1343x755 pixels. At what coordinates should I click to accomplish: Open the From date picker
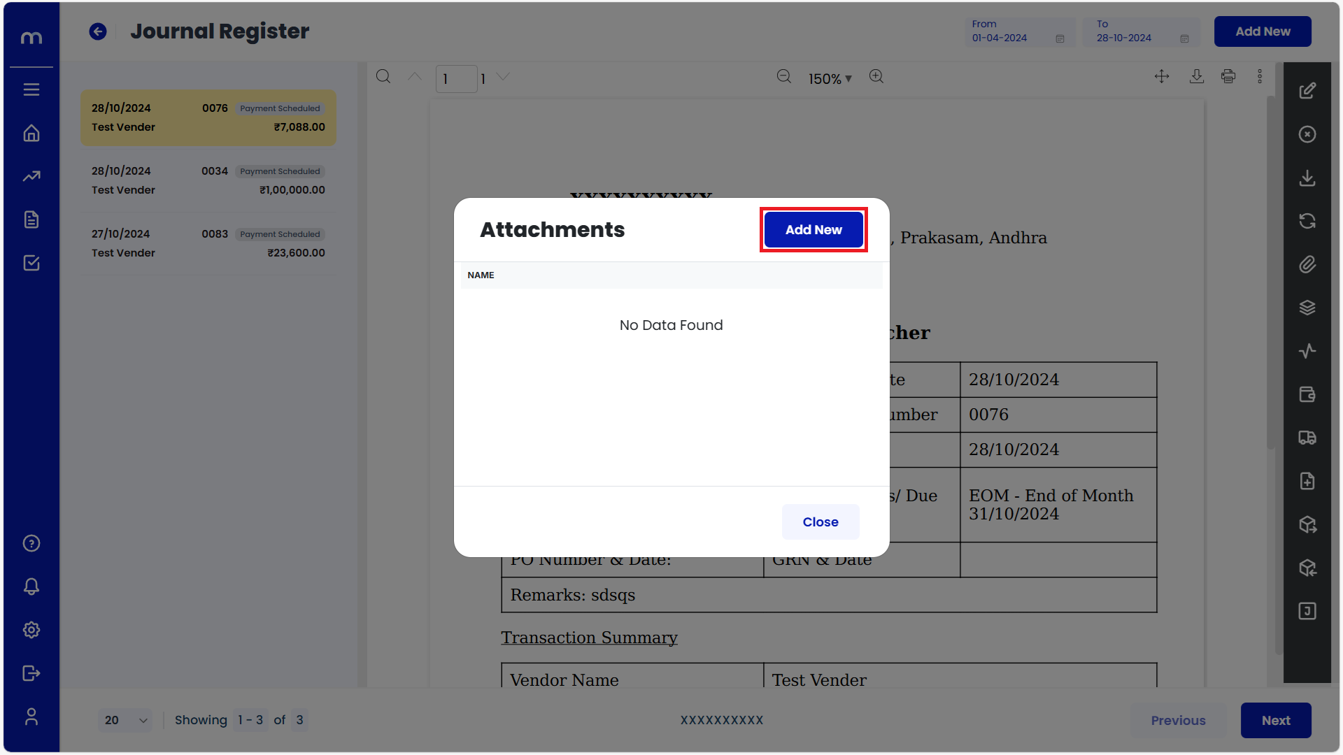1018,32
